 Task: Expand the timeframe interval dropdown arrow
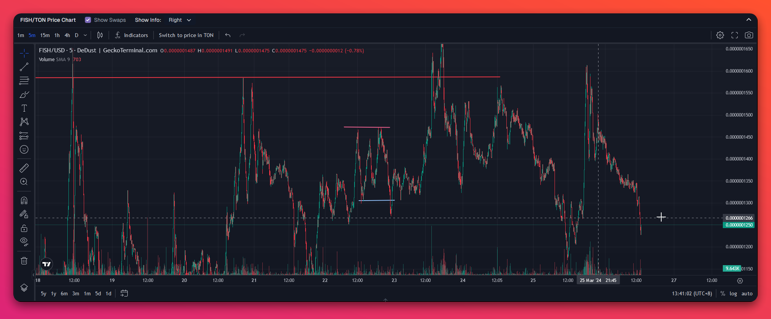[85, 35]
